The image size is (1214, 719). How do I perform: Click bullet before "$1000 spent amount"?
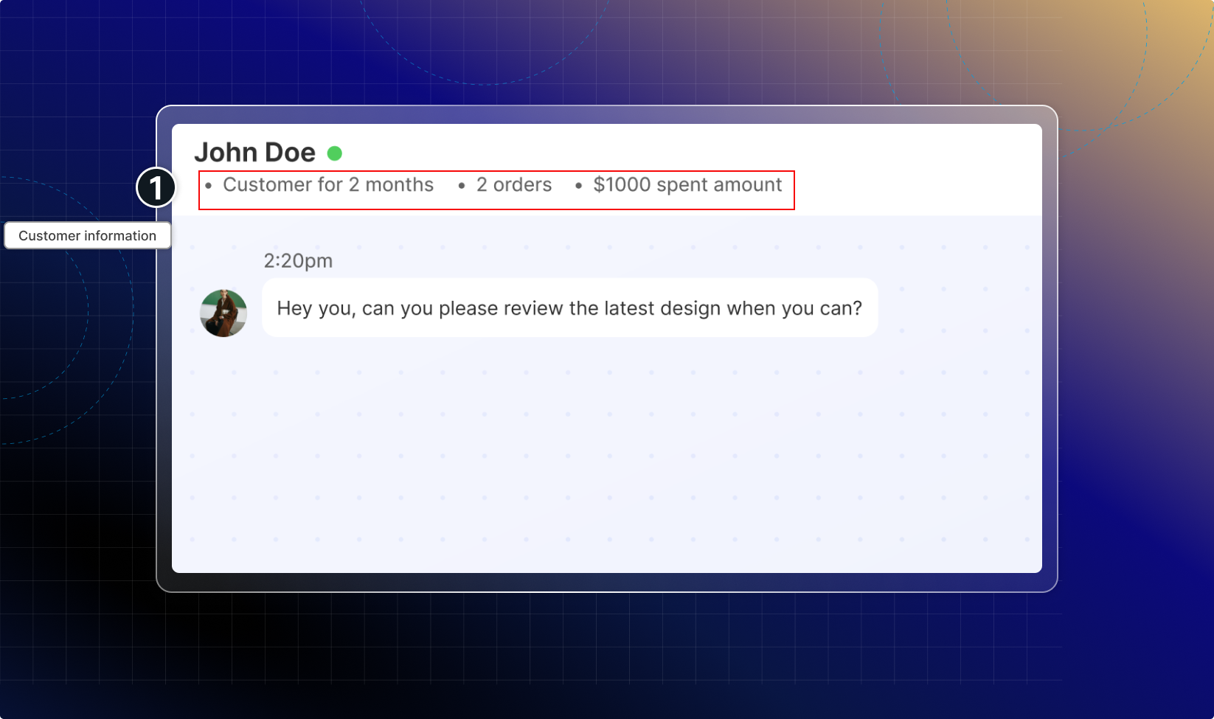tap(578, 186)
